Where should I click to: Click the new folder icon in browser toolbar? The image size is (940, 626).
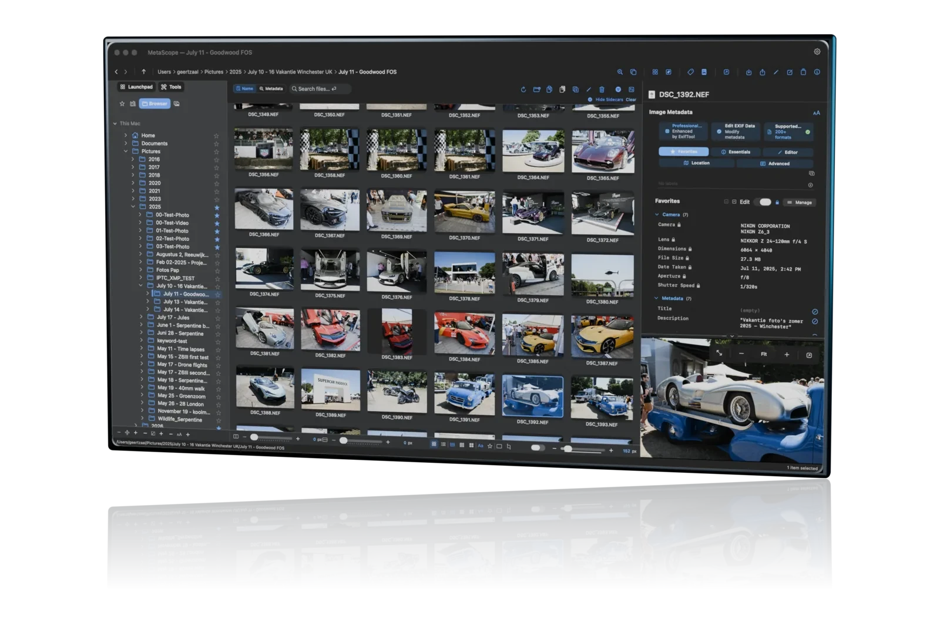coord(536,89)
